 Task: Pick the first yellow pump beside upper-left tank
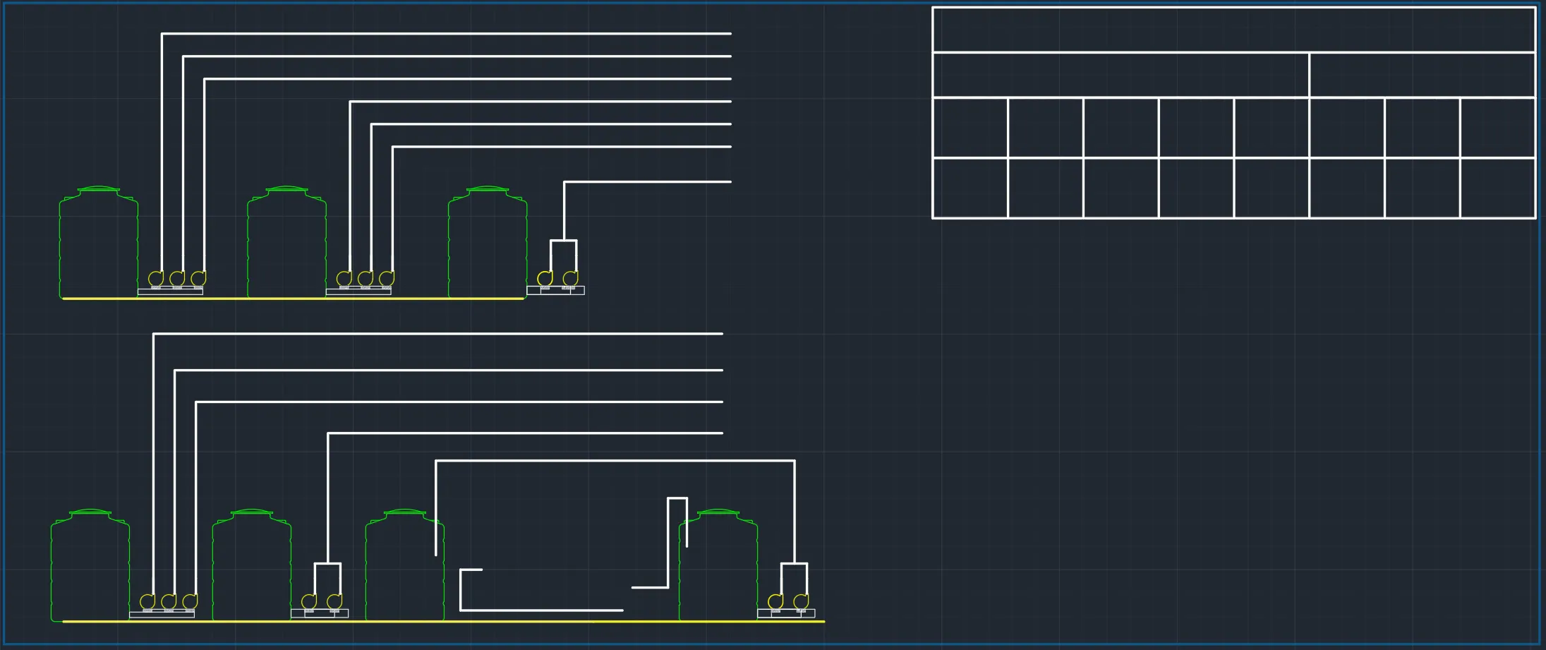156,279
